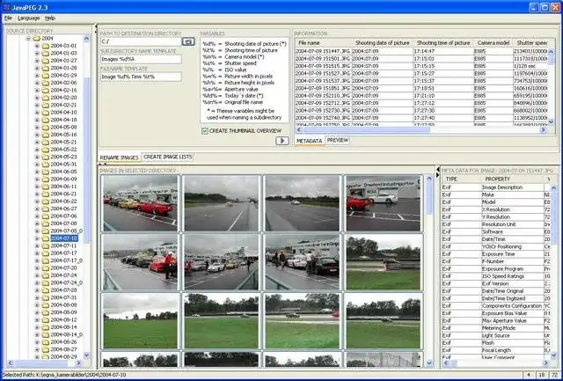Select the Preview tab
The width and height of the screenshot is (563, 381).
338,140
